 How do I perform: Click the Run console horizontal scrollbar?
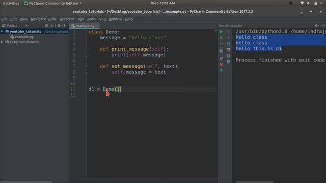(x=255, y=182)
